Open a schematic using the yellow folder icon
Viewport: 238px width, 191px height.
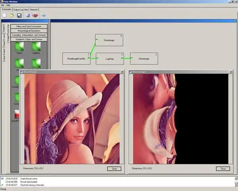point(12,16)
